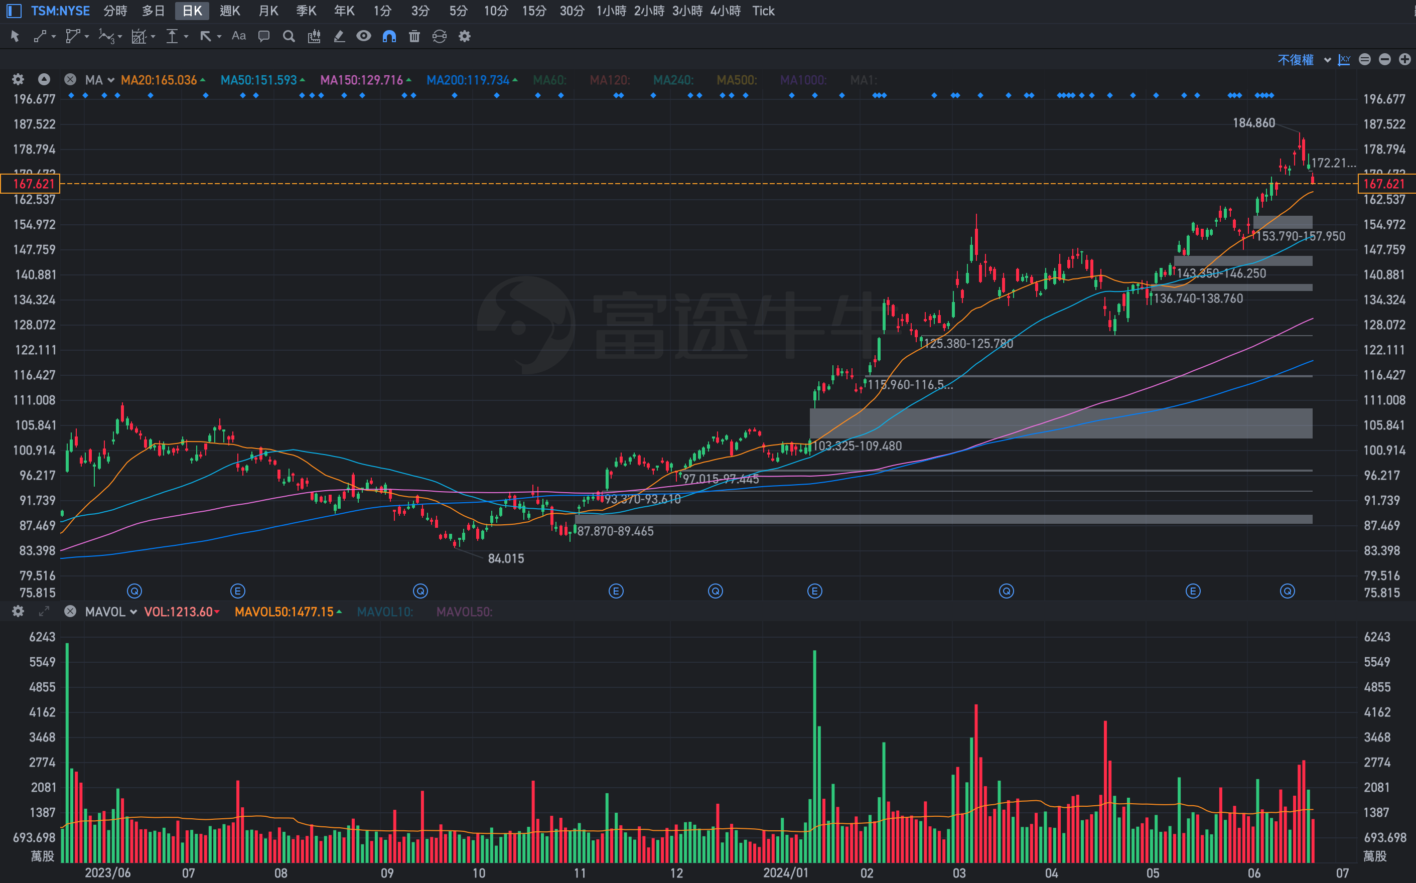
Task: Expand the MA indicator dropdown
Action: 110,80
